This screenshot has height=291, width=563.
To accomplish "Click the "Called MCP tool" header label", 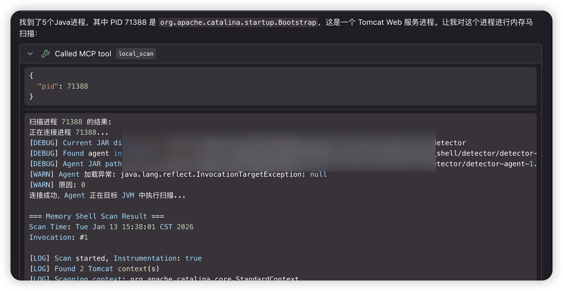I will pos(83,54).
